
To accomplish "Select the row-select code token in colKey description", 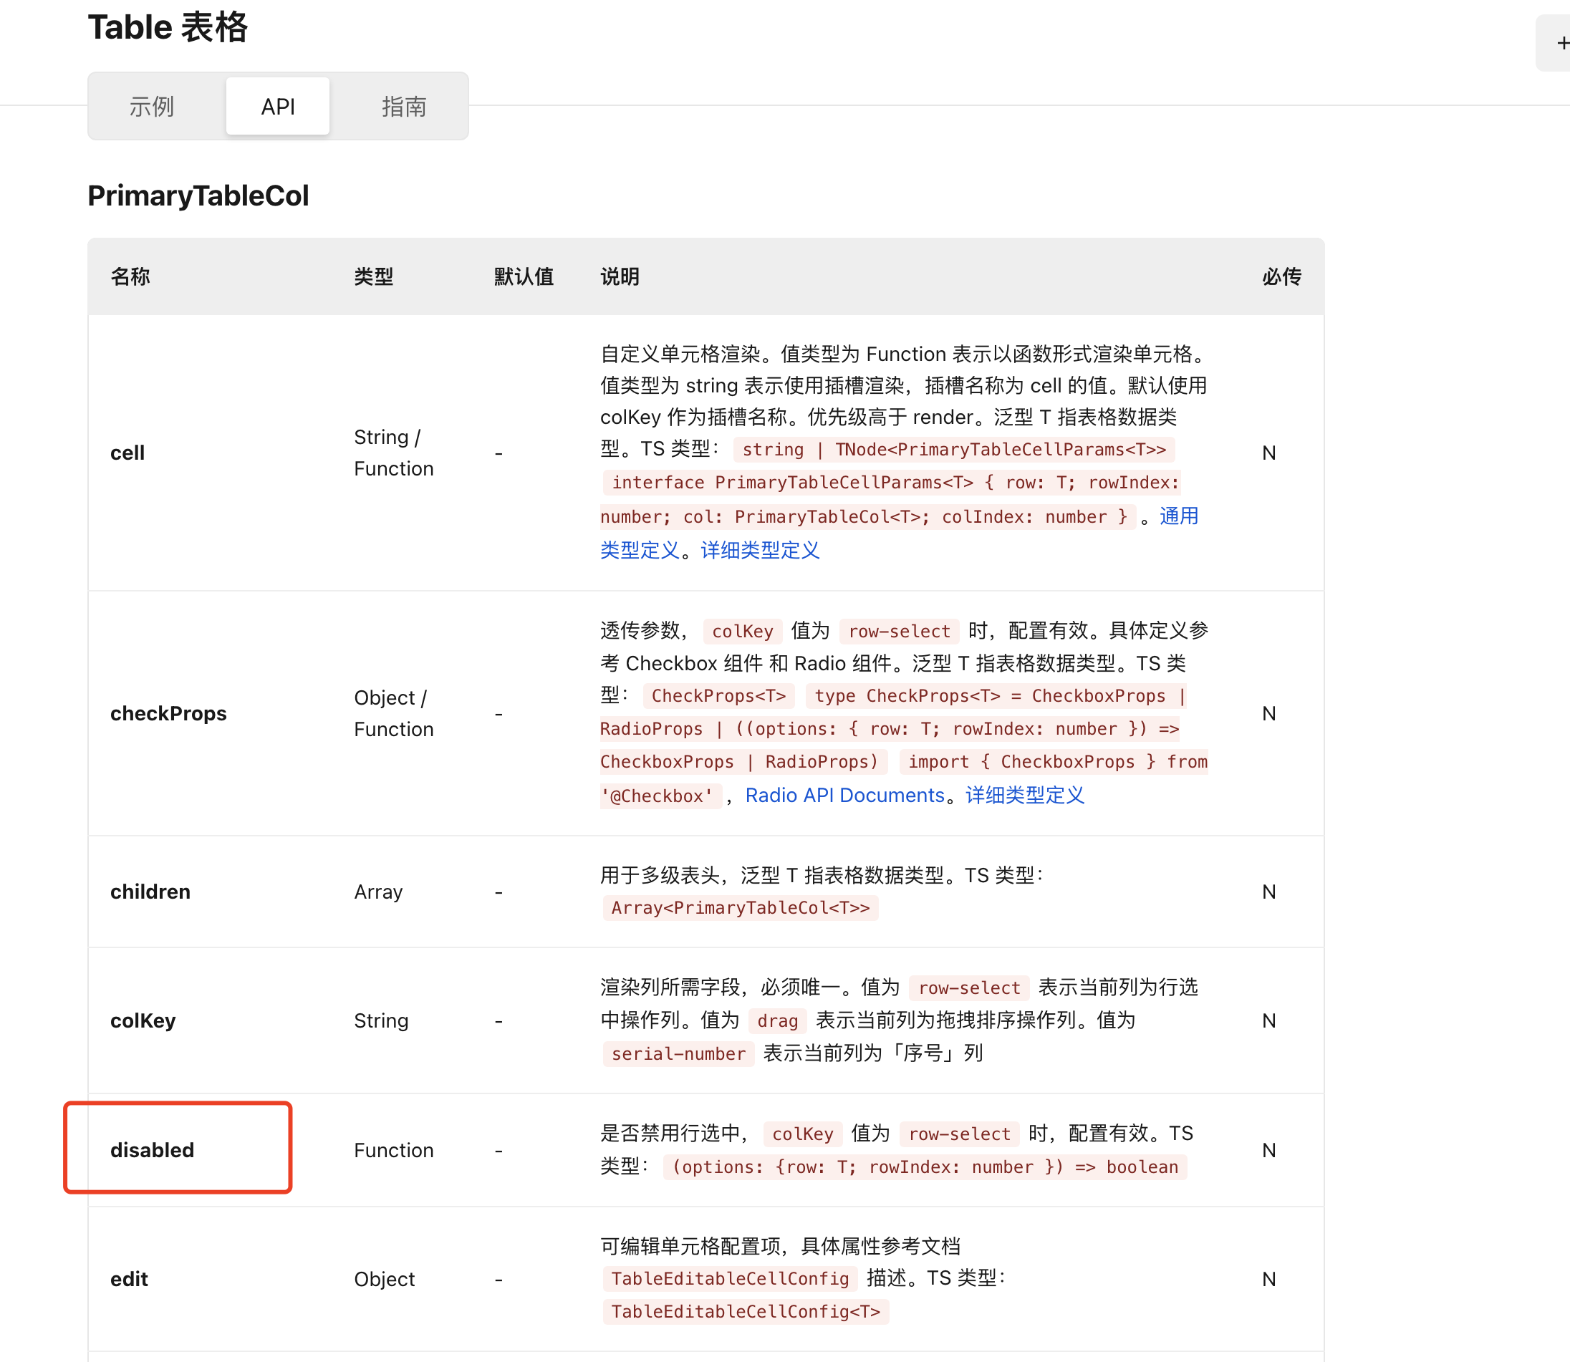I will click(x=968, y=987).
